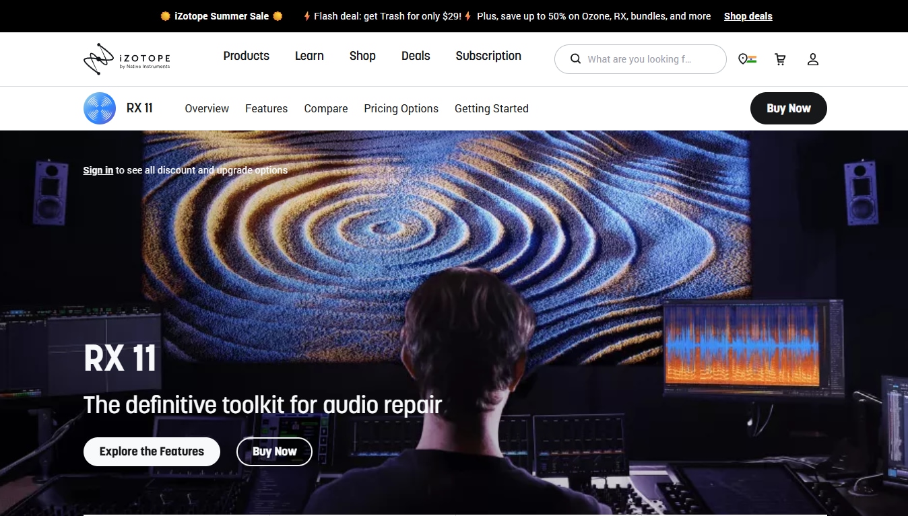Go to the Deals page
Viewport: 908px width, 516px height.
(416, 56)
